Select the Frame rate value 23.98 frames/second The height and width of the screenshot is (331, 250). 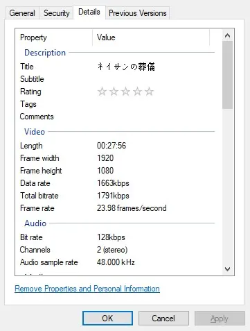pos(132,208)
